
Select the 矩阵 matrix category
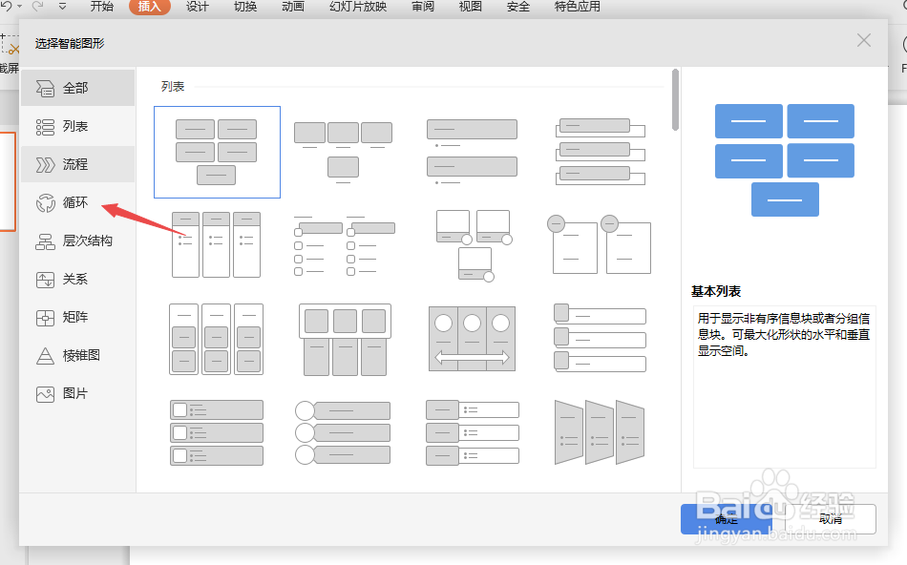coord(77,317)
